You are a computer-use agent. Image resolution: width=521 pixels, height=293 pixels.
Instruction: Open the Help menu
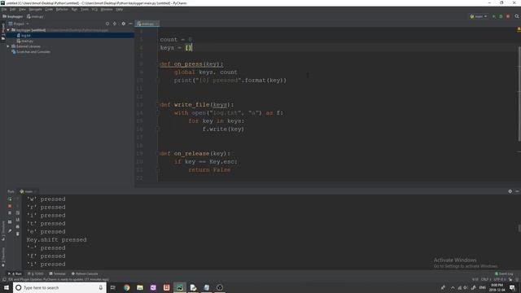tap(120, 9)
